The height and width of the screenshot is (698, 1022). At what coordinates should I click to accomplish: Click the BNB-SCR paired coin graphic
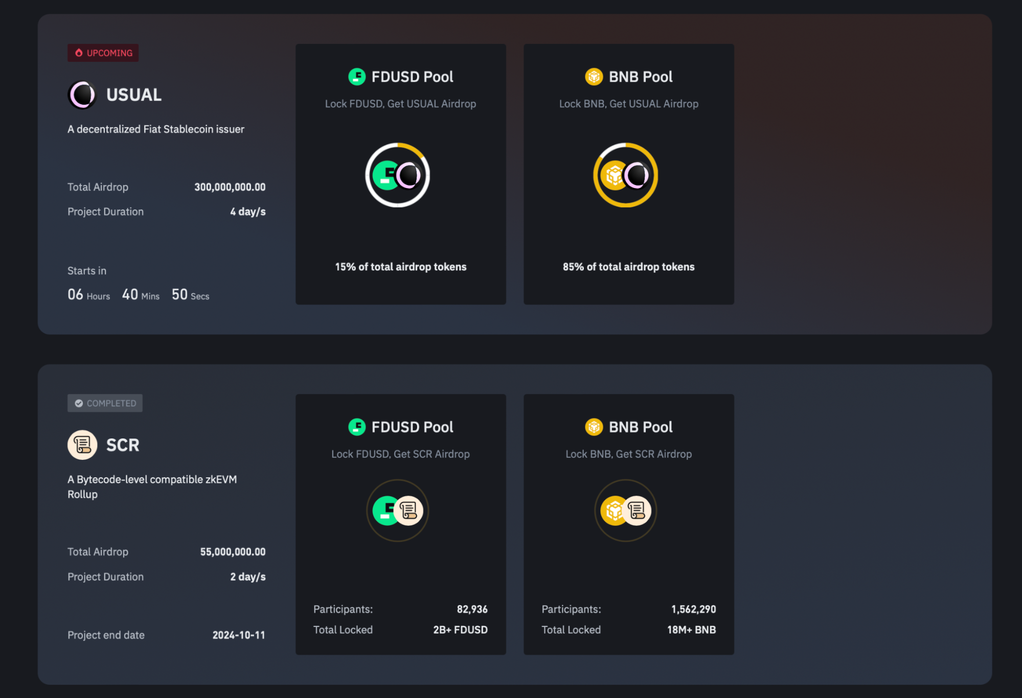[x=625, y=510]
